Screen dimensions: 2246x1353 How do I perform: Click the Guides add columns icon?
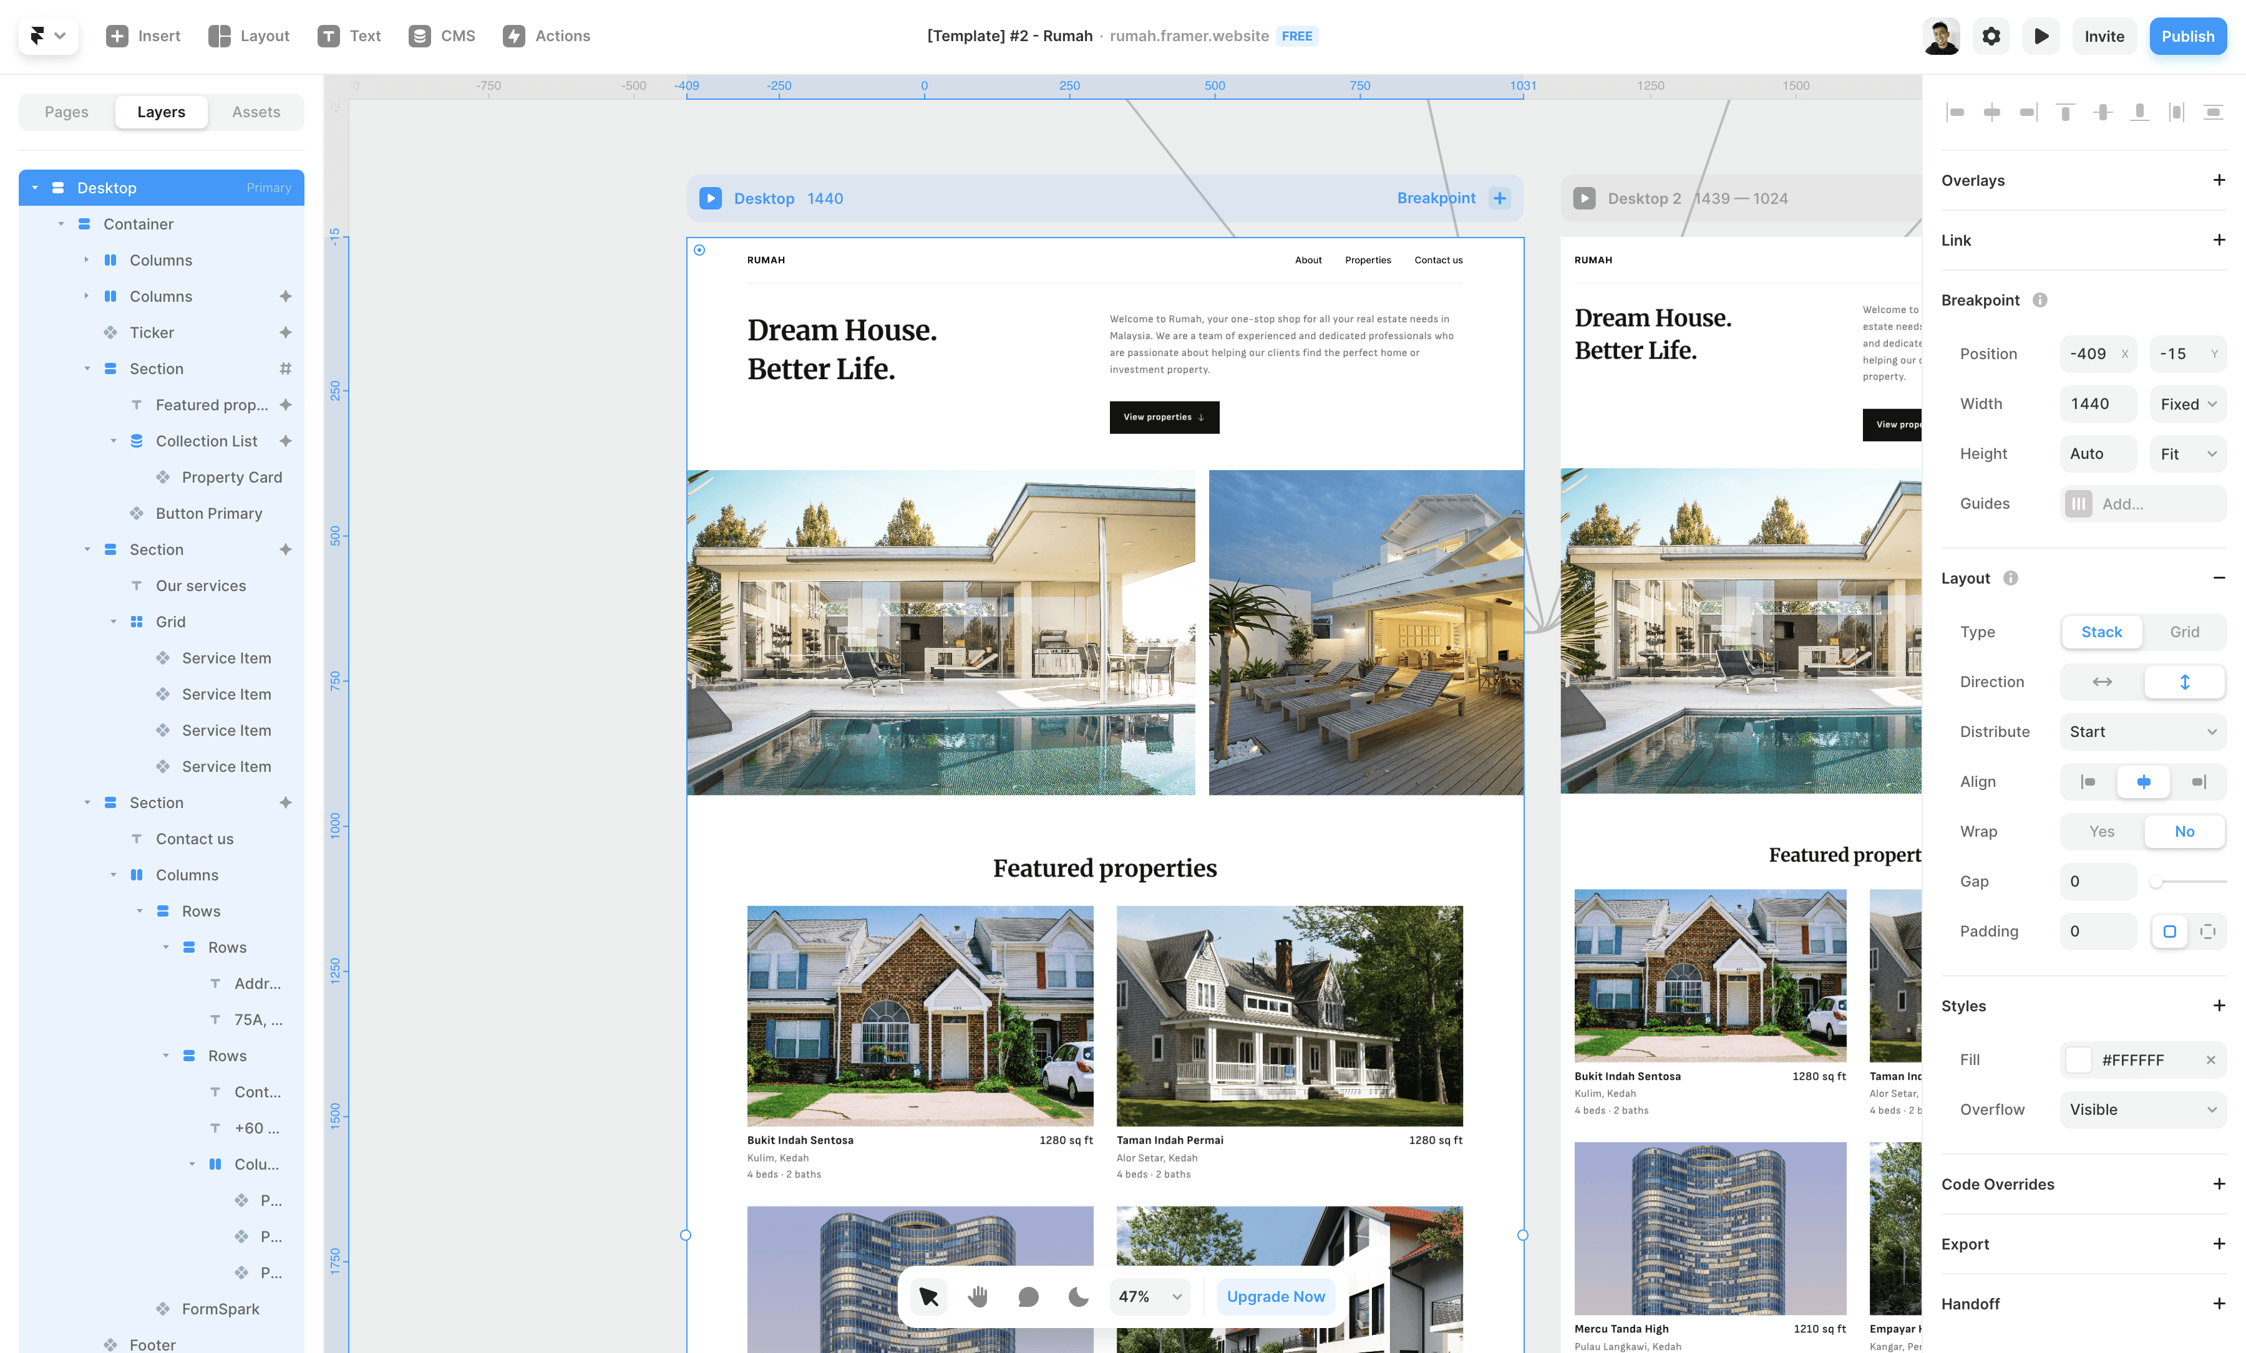pos(2078,504)
